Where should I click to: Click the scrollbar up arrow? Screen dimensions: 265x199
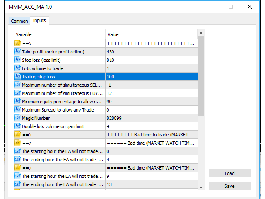(x=201, y=33)
